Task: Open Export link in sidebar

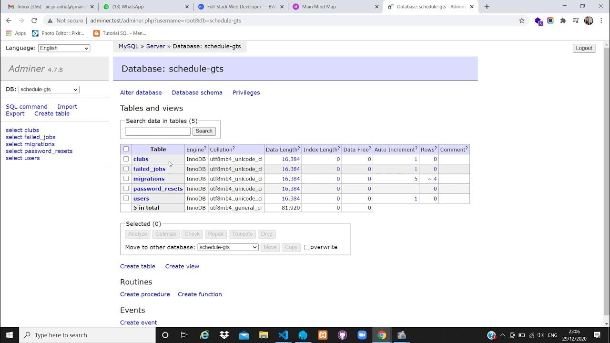Action: point(15,113)
